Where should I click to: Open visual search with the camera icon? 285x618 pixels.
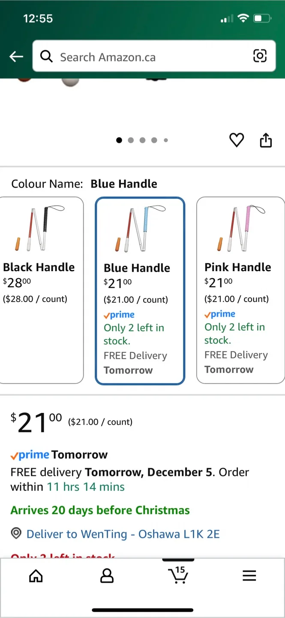point(260,56)
